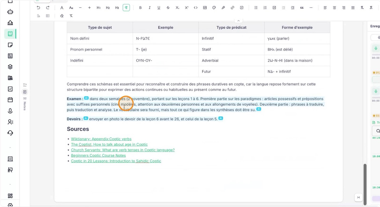
Task: Undo the last edit
Action: click(x=38, y=8)
